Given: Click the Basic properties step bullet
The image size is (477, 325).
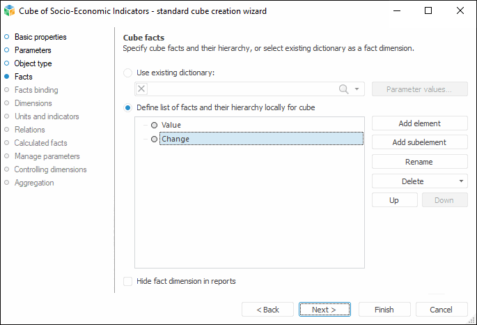Looking at the screenshot, I should coord(7,37).
